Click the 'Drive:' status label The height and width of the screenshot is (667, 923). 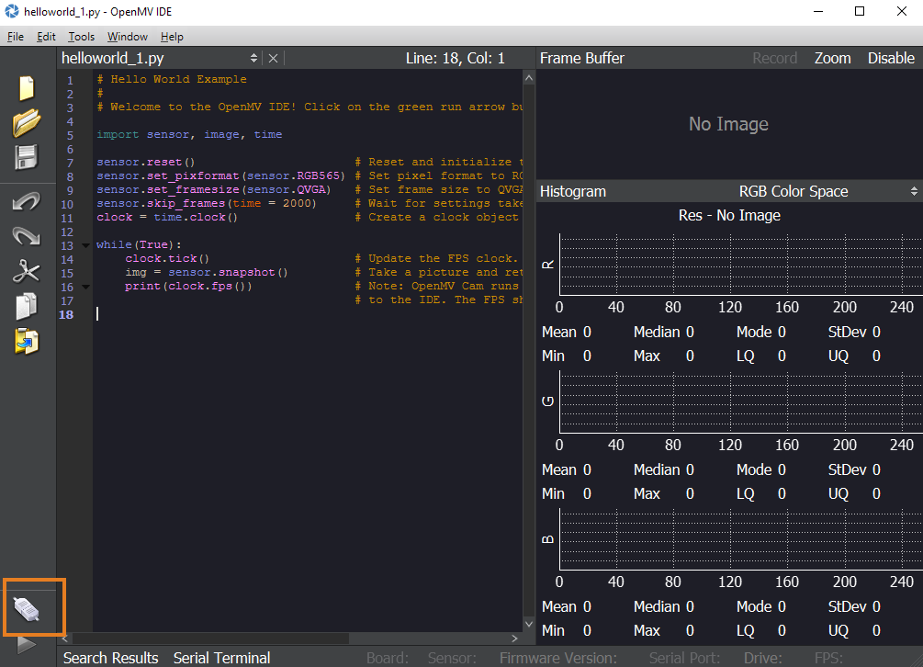pos(763,658)
